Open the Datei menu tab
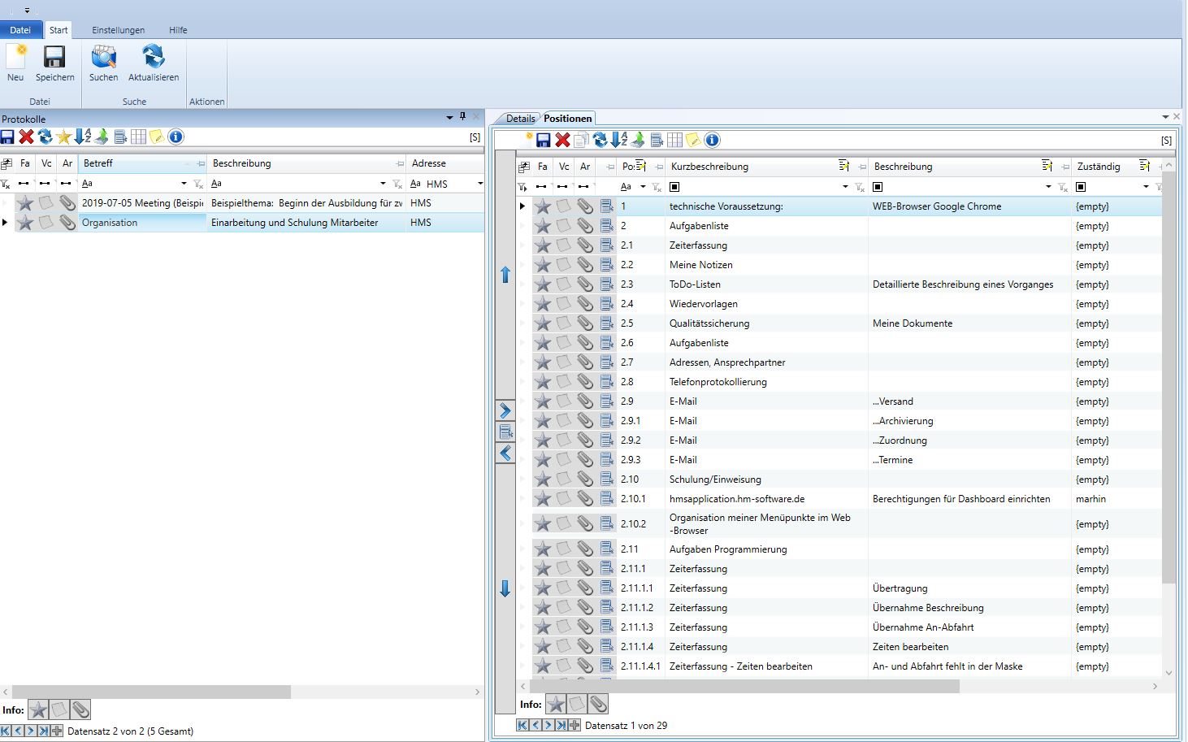The width and height of the screenshot is (1188, 742). 20,30
